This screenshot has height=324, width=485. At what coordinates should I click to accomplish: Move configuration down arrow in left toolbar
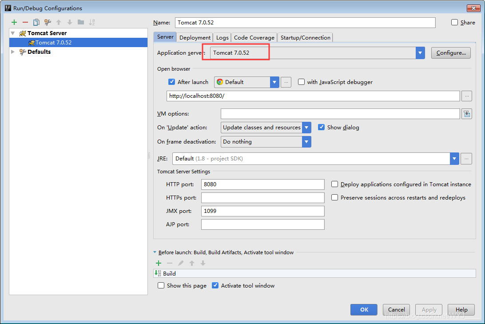click(70, 22)
